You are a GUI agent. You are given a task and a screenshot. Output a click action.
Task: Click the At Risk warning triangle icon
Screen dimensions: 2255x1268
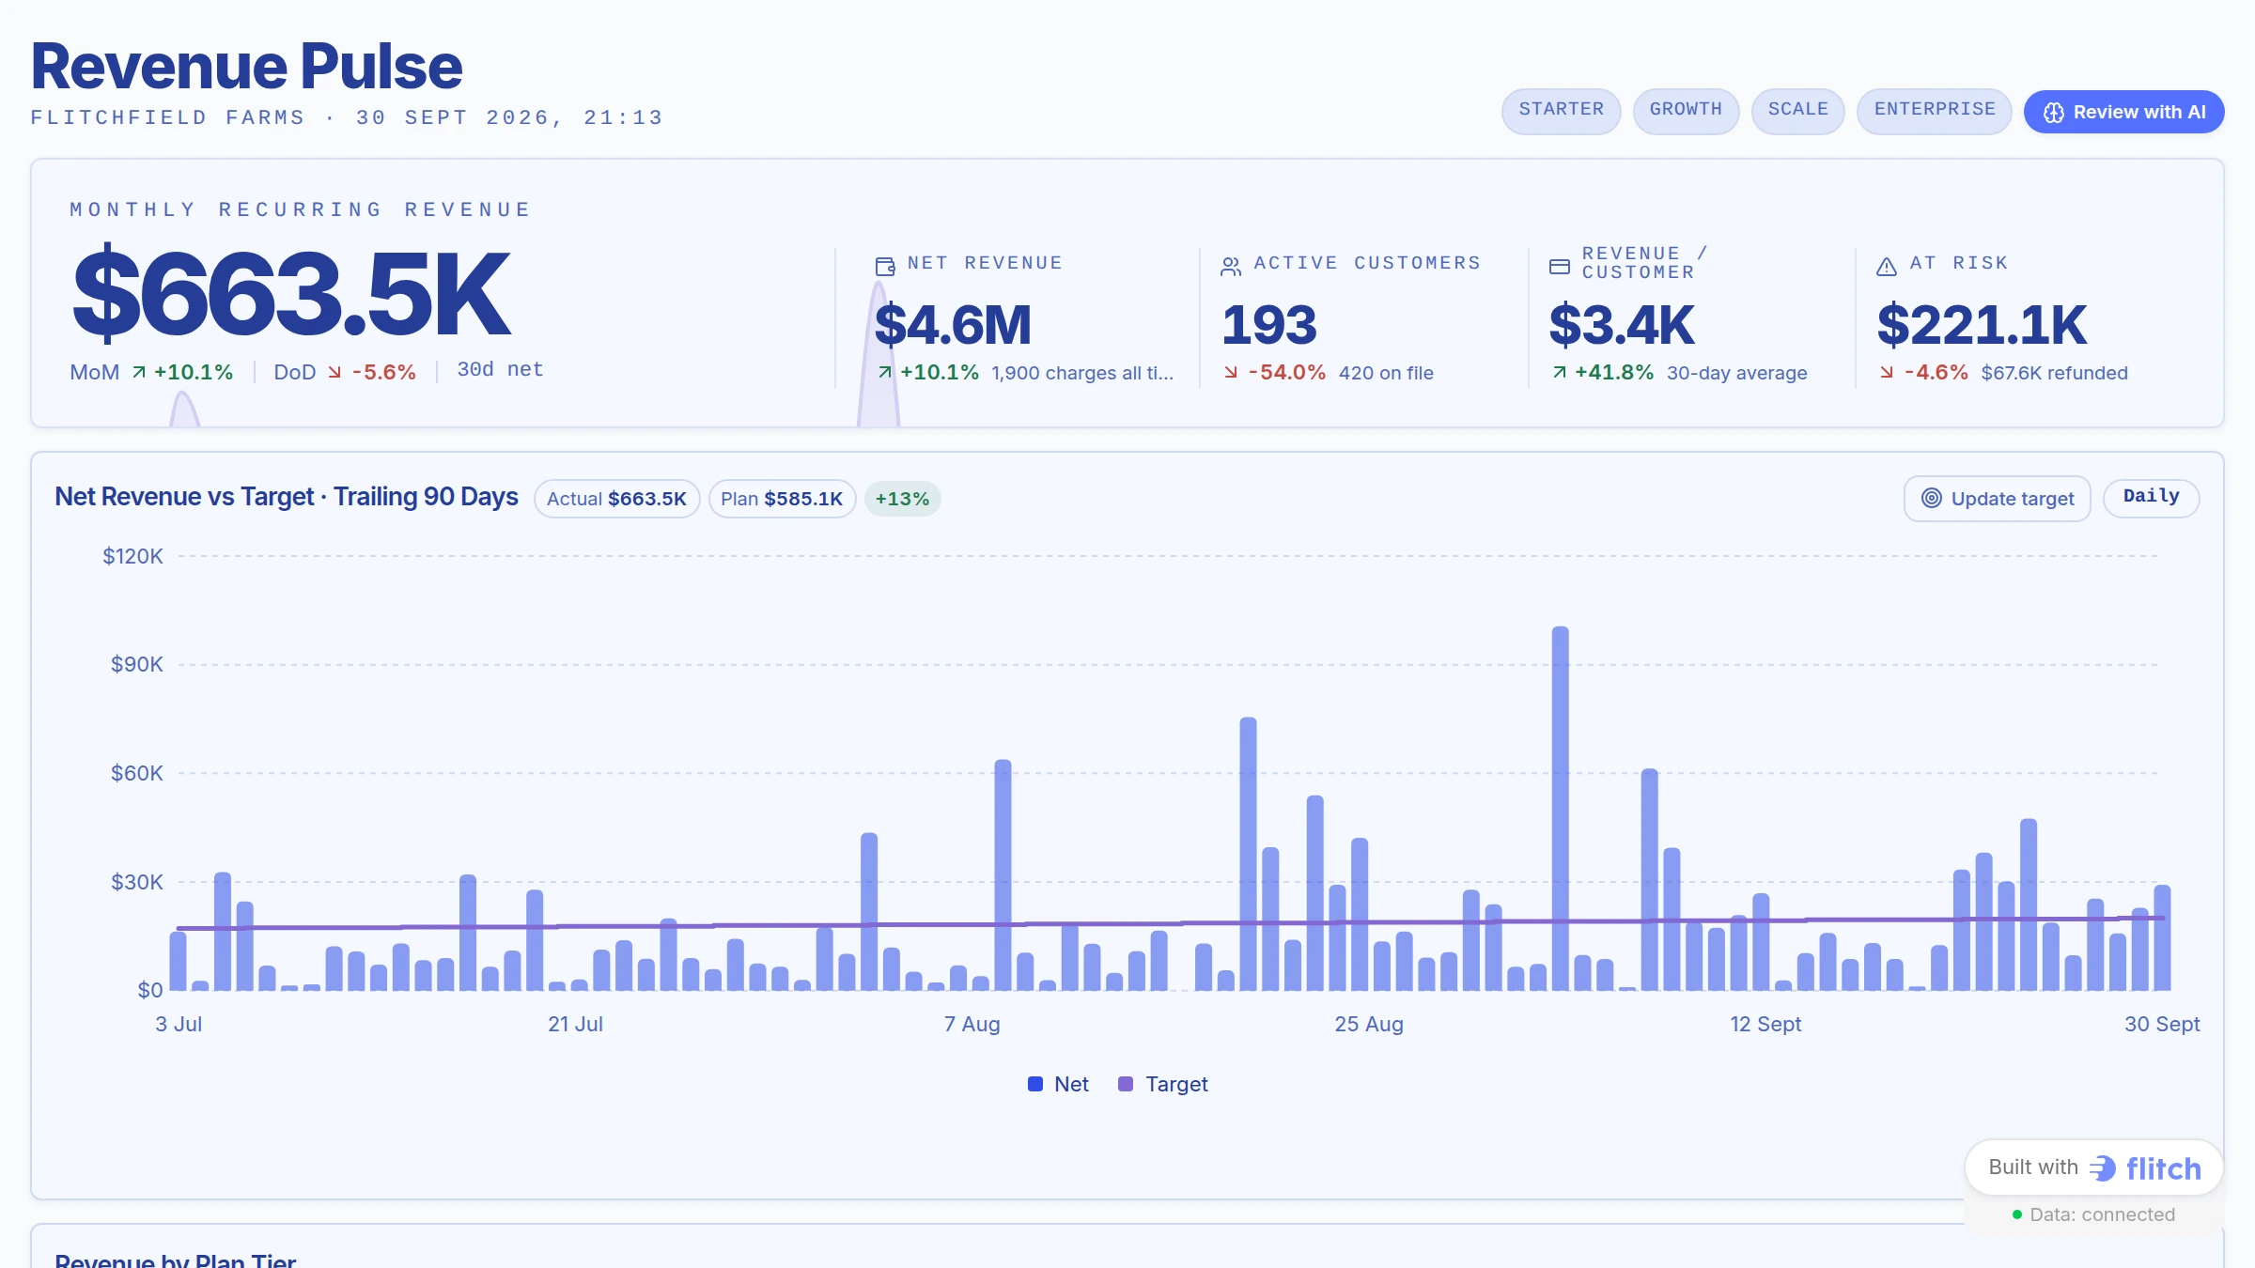1886,266
